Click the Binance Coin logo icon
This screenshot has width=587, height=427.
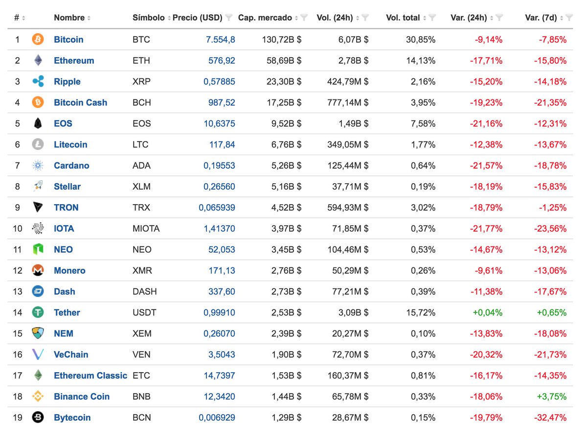click(38, 397)
